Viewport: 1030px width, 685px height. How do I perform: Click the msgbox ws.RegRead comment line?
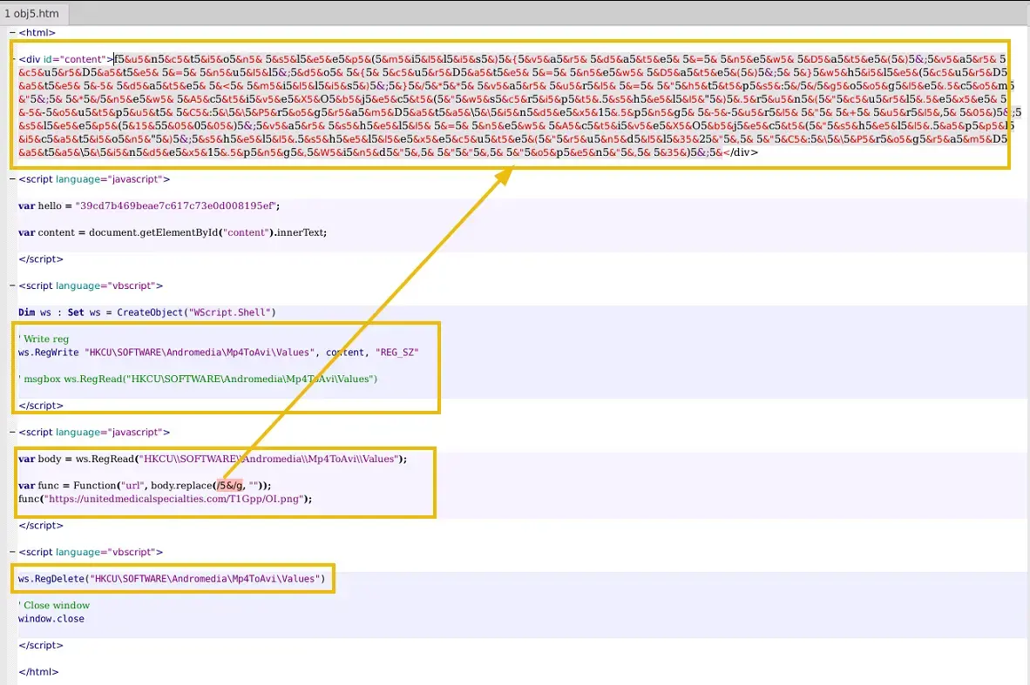(198, 379)
